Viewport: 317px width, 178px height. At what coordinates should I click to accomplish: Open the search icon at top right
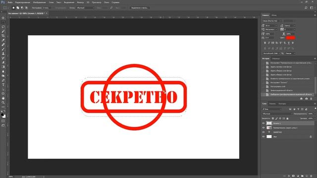point(306,8)
